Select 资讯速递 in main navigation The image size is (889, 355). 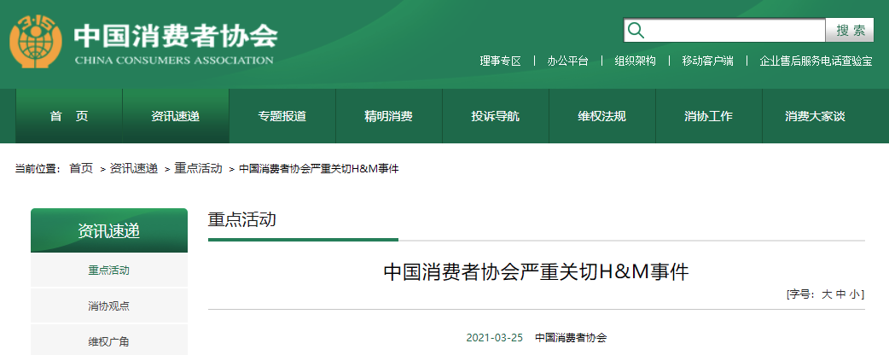pos(176,116)
